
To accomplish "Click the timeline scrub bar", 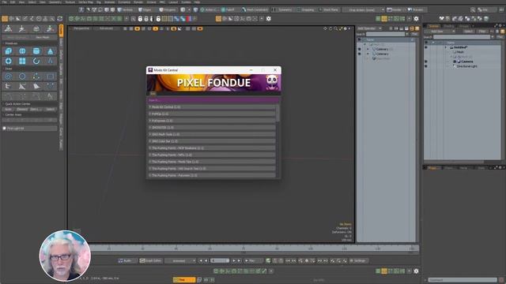I will click(x=254, y=248).
